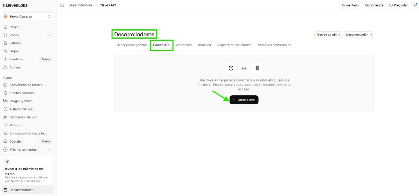
Task: Click the Flujos sidebar icon
Action: 5,51
